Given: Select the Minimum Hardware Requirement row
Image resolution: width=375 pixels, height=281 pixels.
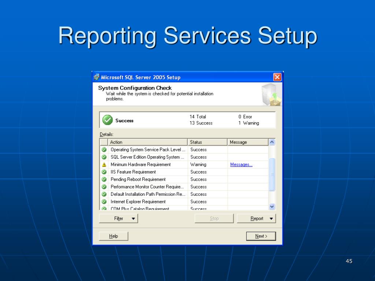Looking at the screenshot, I should point(184,164).
